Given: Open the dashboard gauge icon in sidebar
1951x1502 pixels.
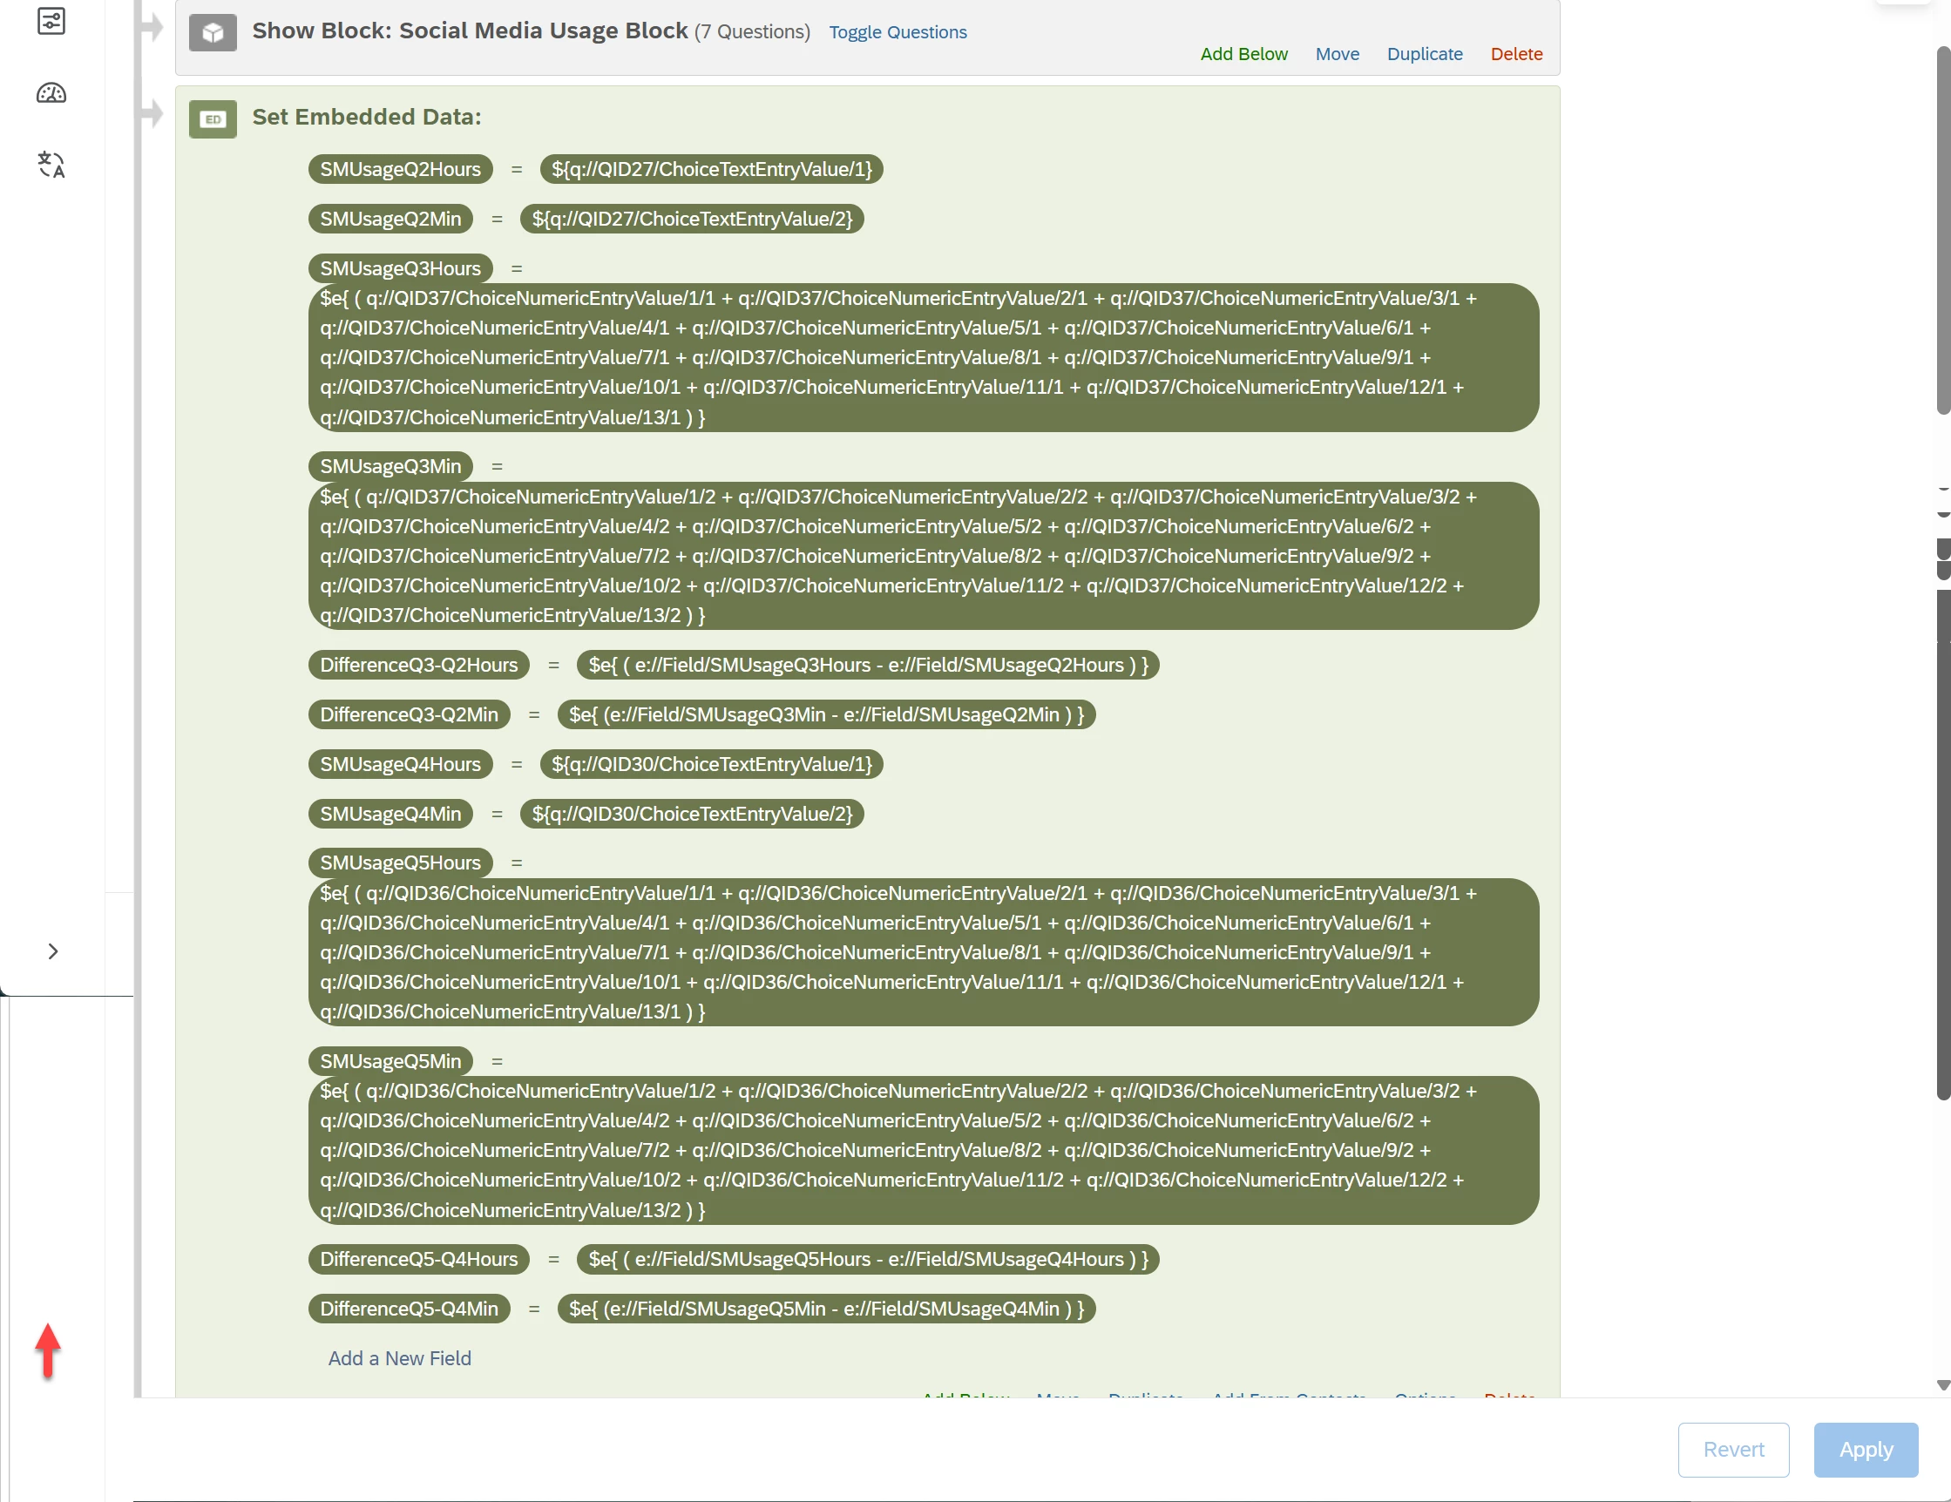Looking at the screenshot, I should coord(51,93).
